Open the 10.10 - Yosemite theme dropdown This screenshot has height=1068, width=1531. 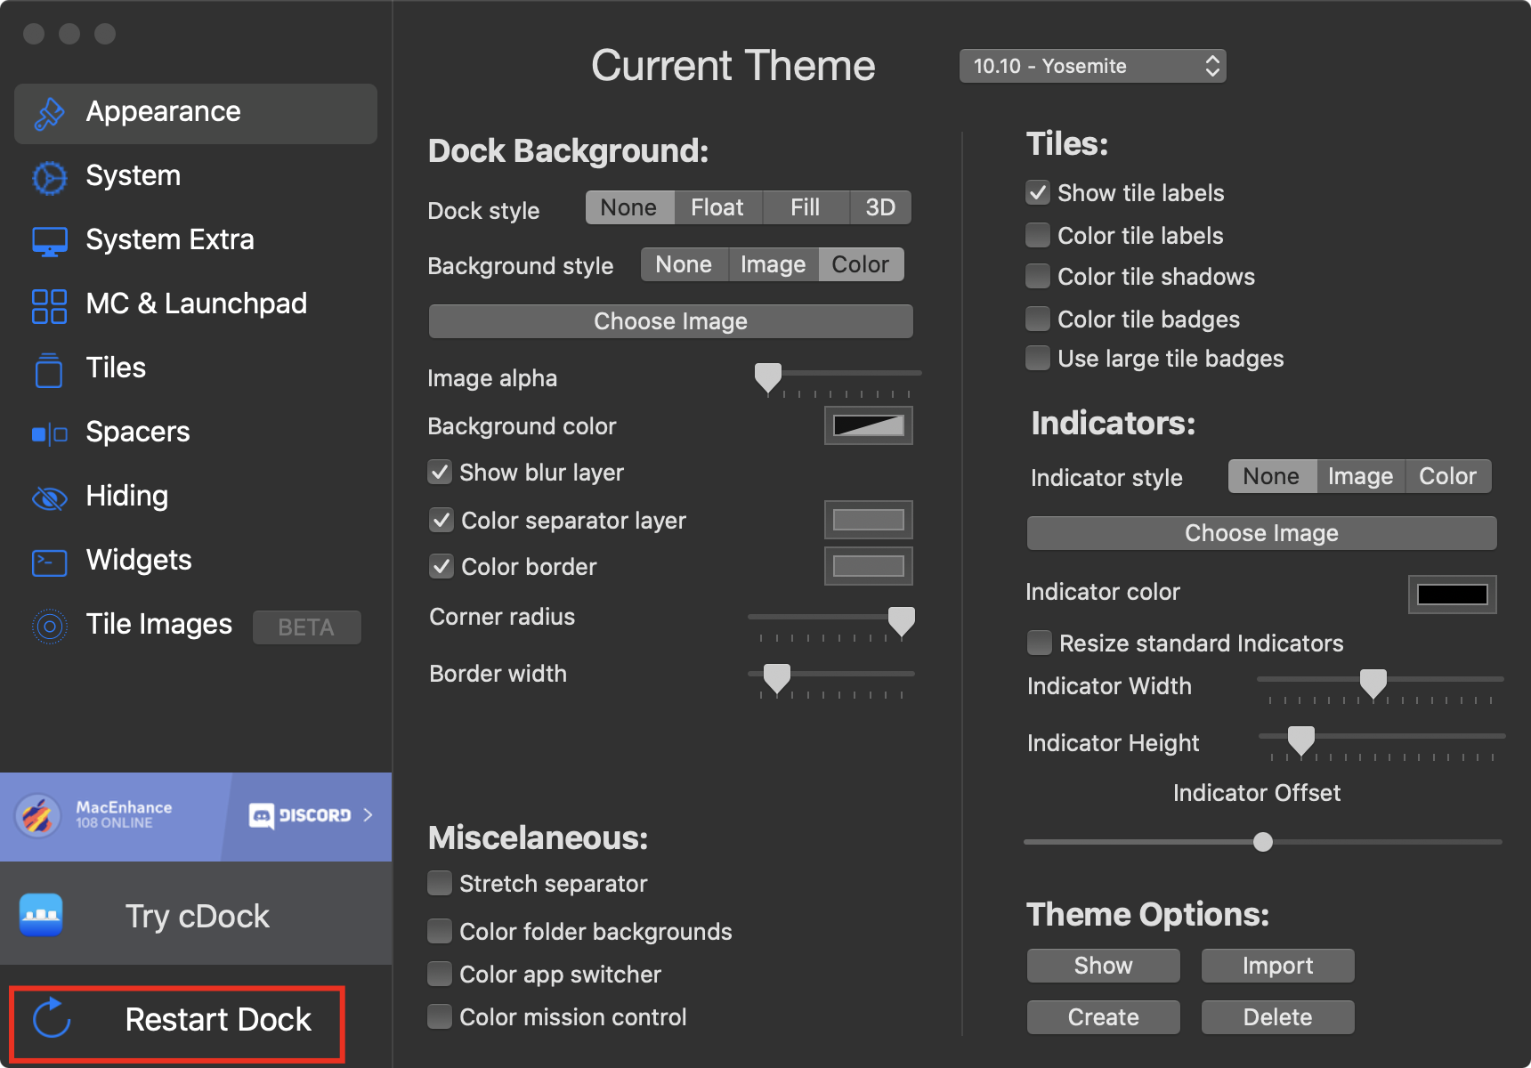click(x=1092, y=66)
